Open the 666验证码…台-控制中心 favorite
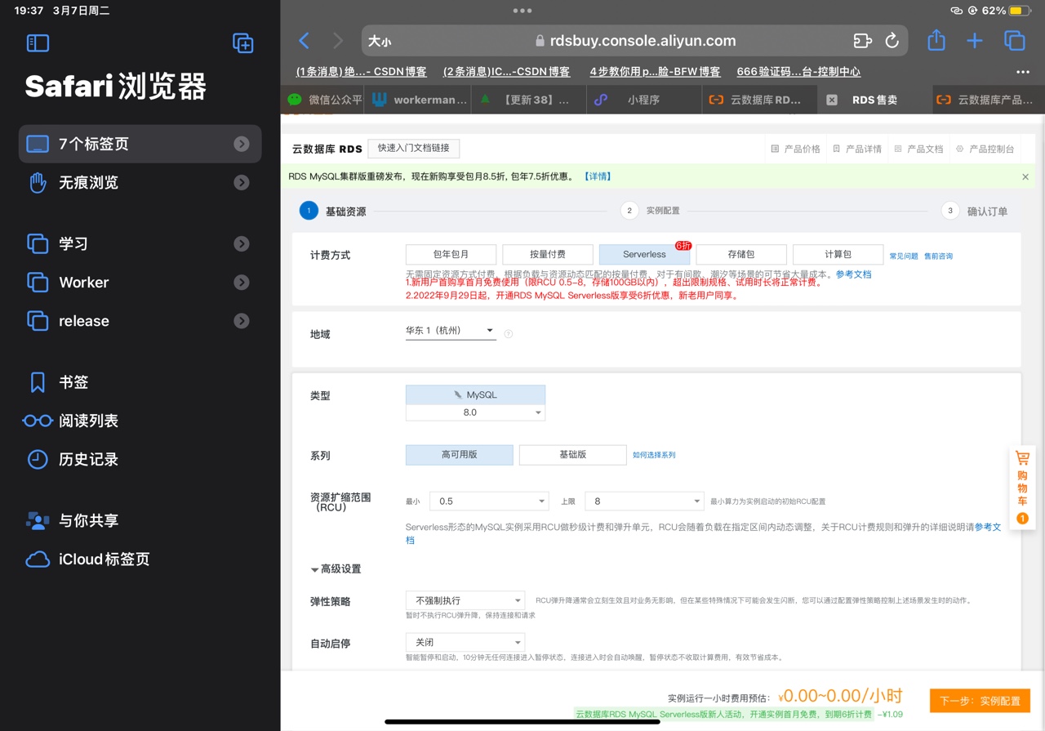Screen dimensions: 1045x731 point(798,72)
